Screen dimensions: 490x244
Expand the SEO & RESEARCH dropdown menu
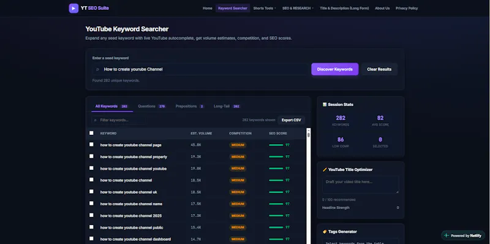point(298,9)
